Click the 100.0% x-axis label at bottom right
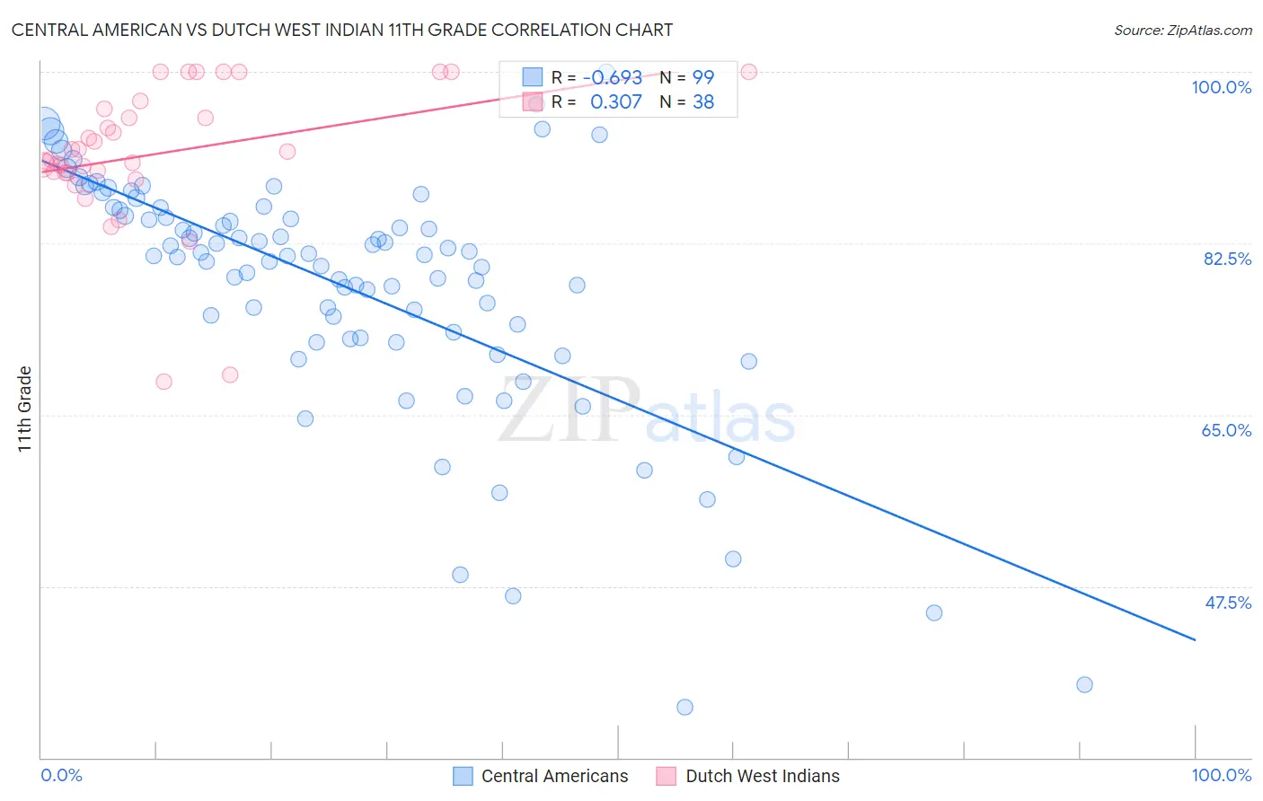Viewport: 1263px width, 801px height. pyautogui.click(x=1222, y=775)
